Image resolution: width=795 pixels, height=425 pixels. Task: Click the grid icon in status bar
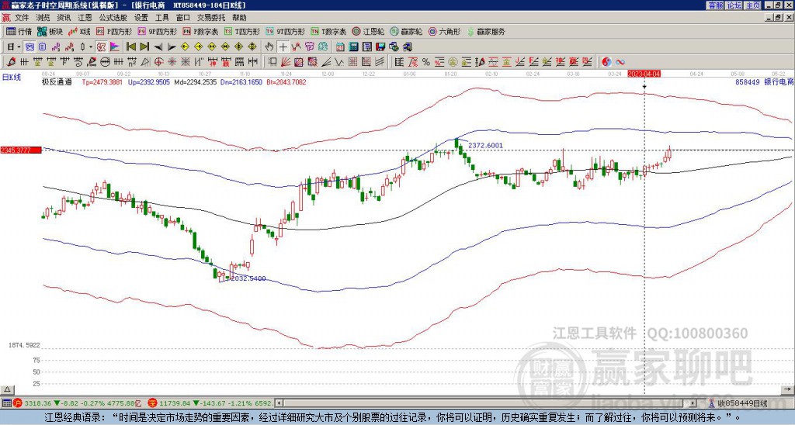point(6,403)
